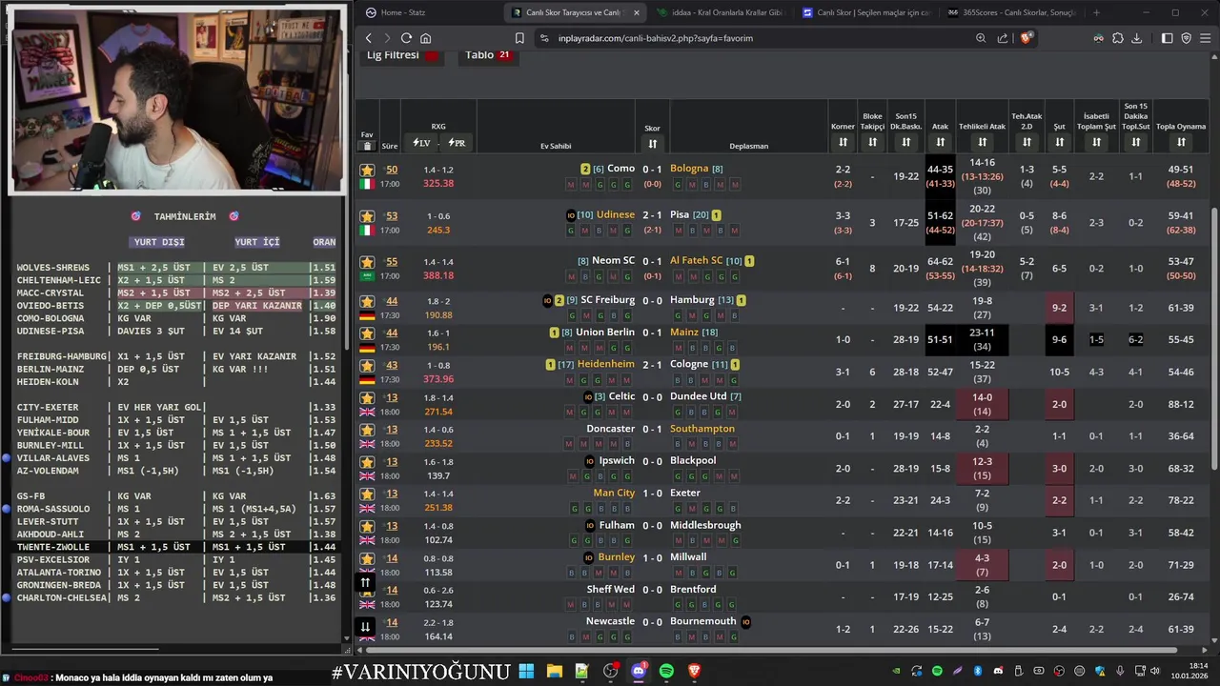Viewport: 1220px width, 686px height.
Task: Sort table by Skor column arrows
Action: (x=652, y=144)
